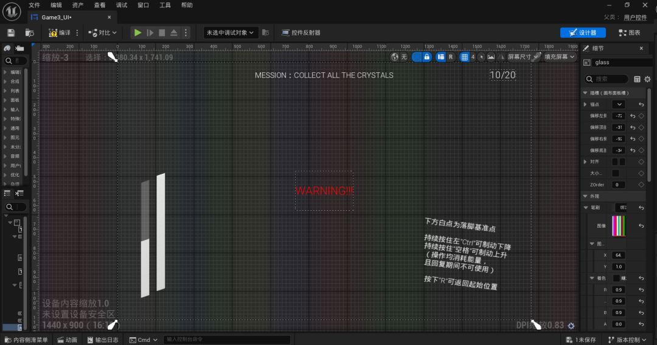Screen dimensions: 657x345
Task: Toggle grid snapping icon in designer
Action: click(465, 57)
